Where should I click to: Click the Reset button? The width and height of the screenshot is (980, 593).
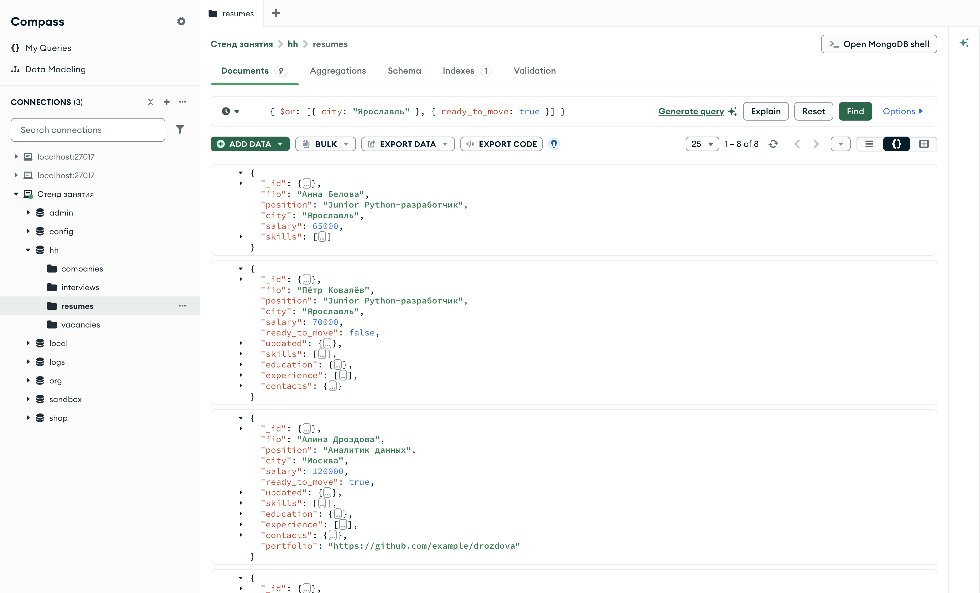(814, 111)
